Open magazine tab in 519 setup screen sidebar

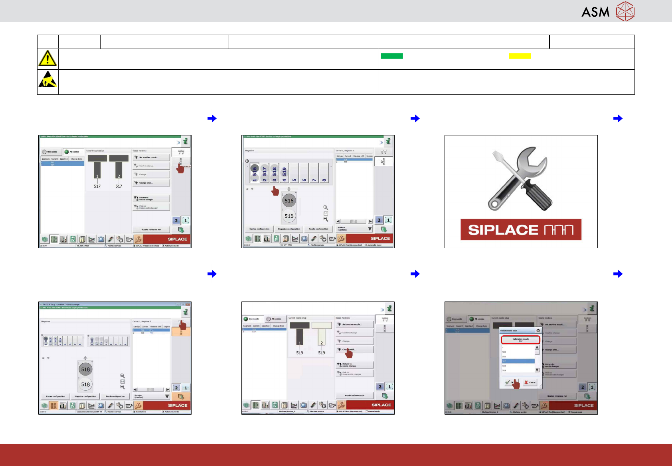pyautogui.click(x=385, y=329)
